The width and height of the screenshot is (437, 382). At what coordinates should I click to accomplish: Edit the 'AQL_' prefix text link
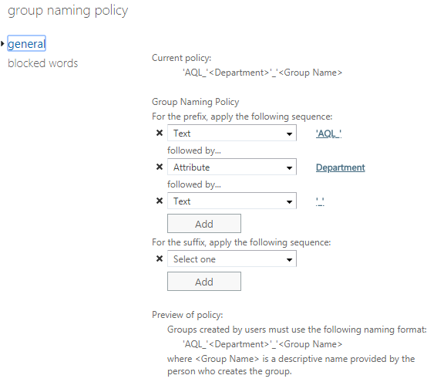[x=328, y=134]
